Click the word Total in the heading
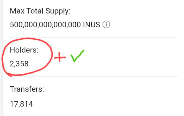This screenshot has width=184, height=116. click(35, 11)
